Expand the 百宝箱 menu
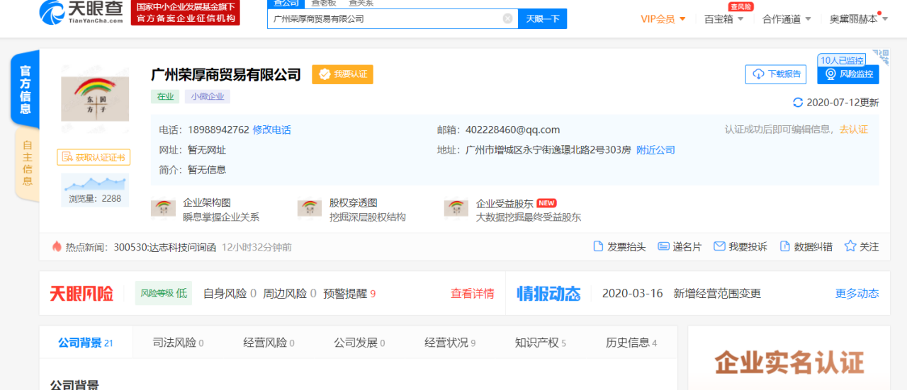Screen dimensions: 907x390 point(724,19)
